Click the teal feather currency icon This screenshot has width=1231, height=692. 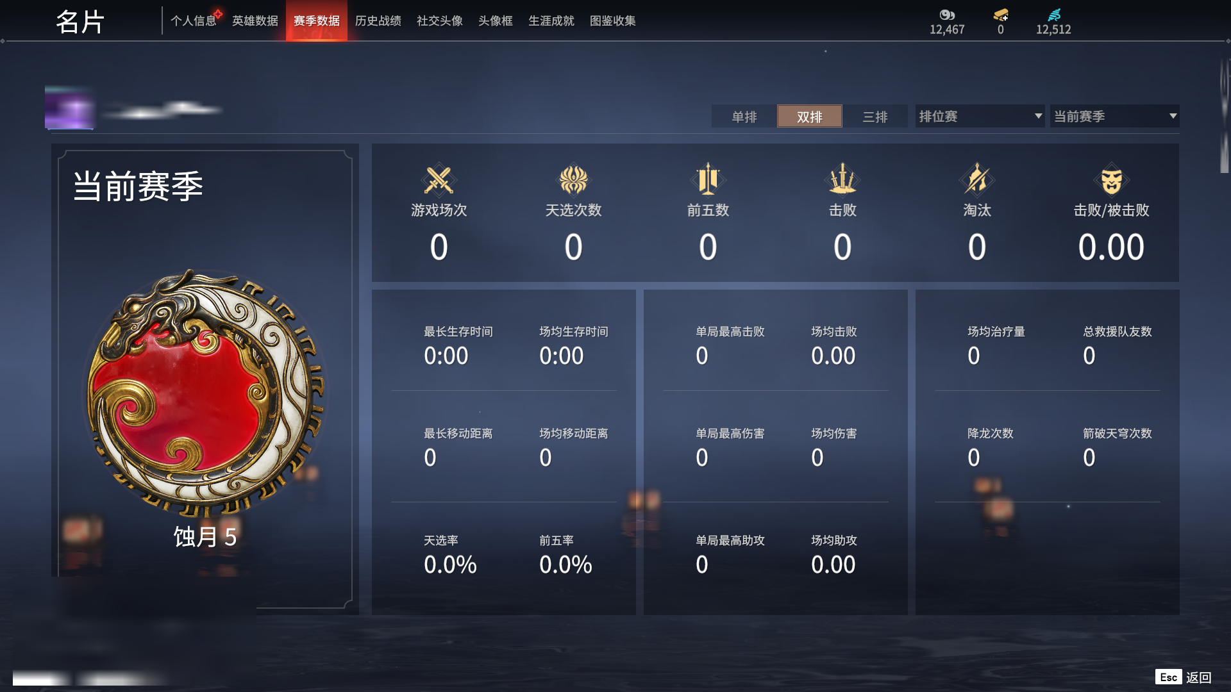click(x=1054, y=15)
